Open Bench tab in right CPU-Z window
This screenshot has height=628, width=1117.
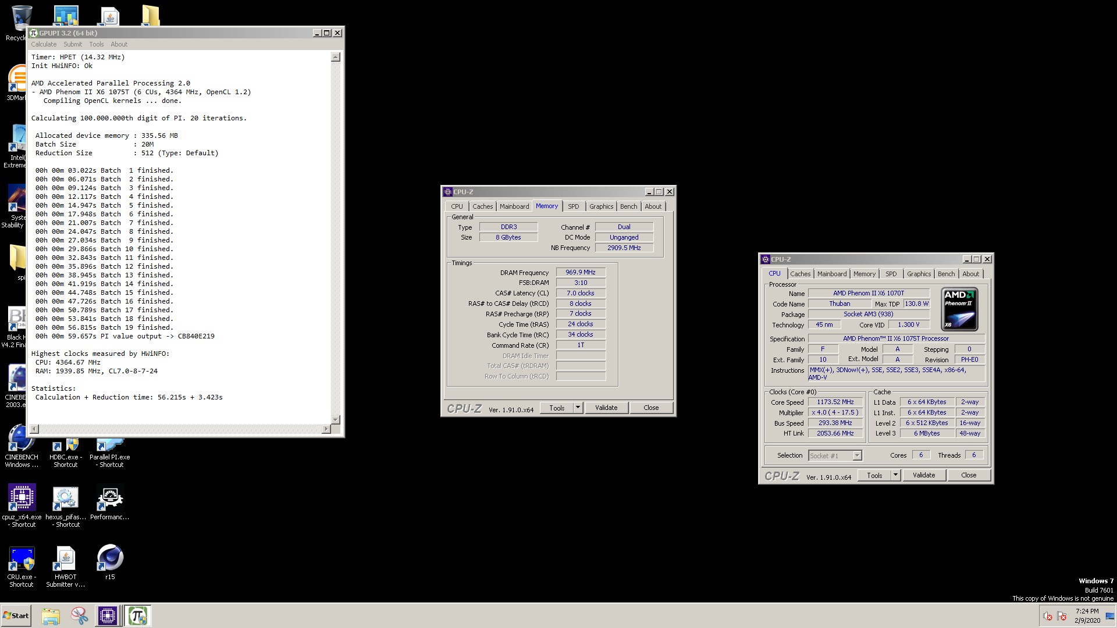(x=946, y=274)
